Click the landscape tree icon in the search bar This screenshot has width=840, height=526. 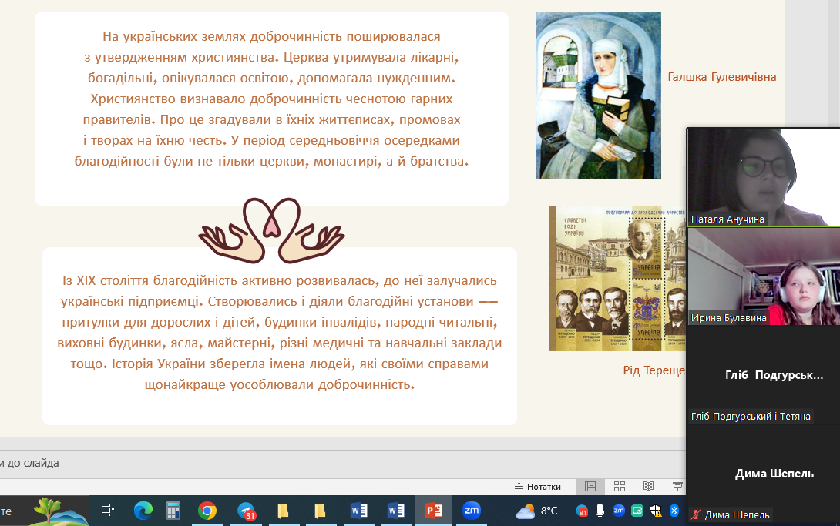click(x=60, y=511)
